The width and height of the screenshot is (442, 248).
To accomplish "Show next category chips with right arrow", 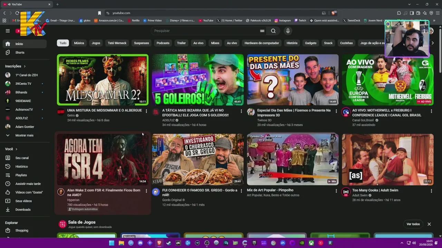I will click(x=433, y=43).
